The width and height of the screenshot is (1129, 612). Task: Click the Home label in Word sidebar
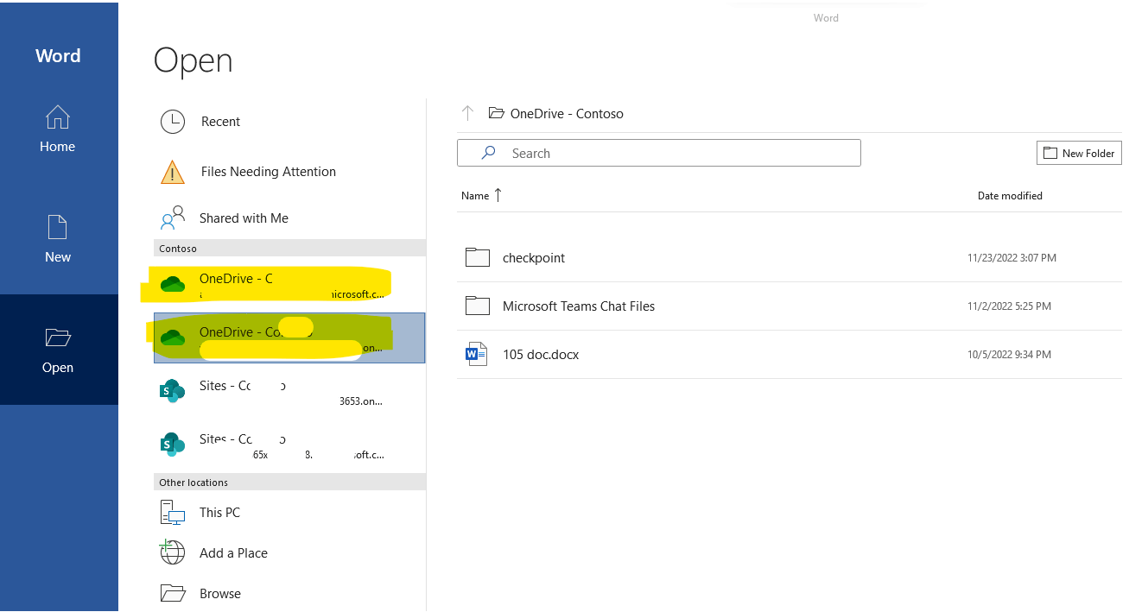(x=57, y=147)
